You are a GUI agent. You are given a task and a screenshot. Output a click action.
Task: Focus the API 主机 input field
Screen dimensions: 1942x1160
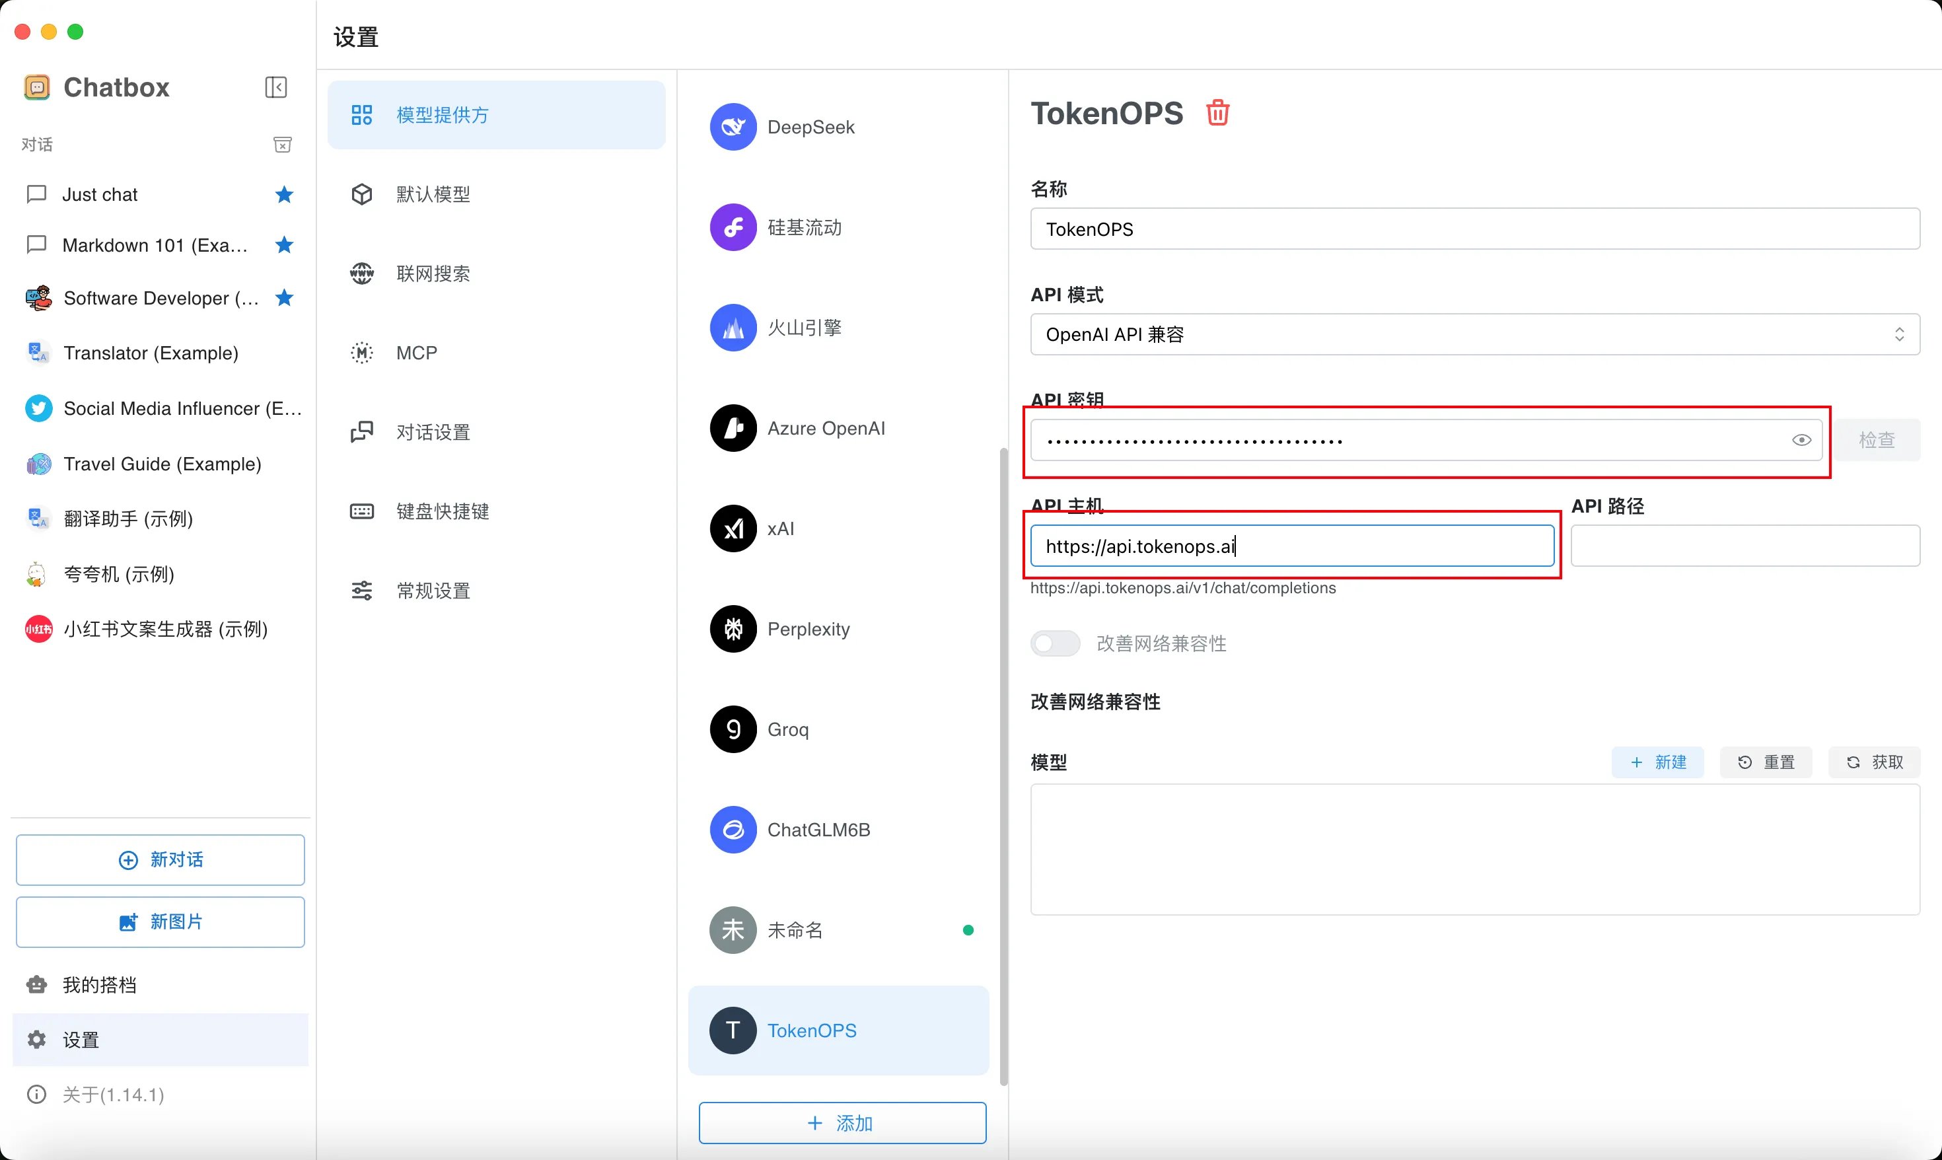[x=1292, y=546]
